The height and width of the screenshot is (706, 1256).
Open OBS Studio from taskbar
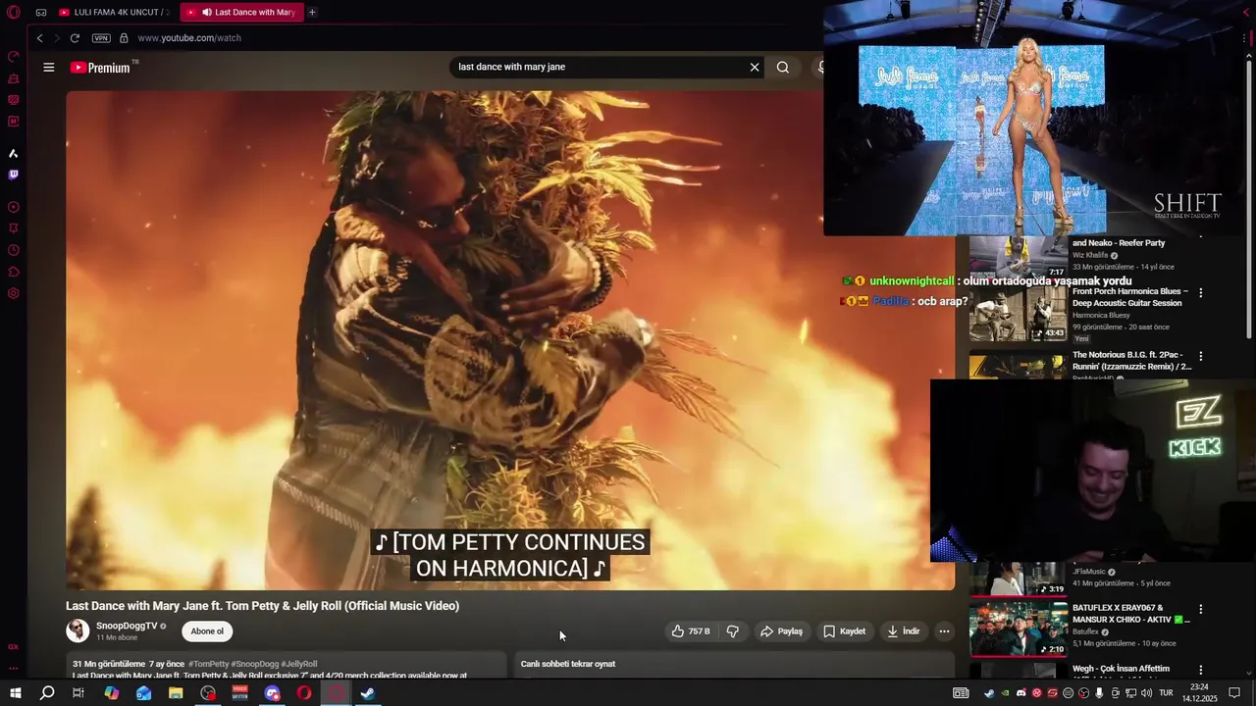[208, 693]
